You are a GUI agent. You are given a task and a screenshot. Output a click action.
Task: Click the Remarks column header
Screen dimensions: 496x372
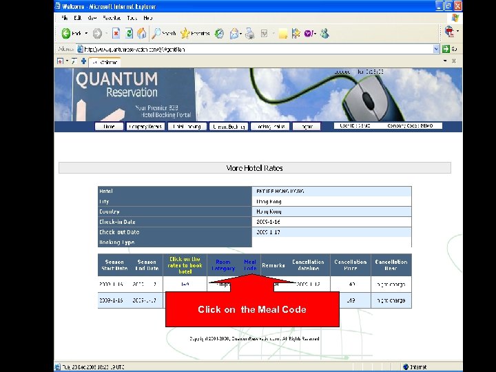click(x=273, y=265)
